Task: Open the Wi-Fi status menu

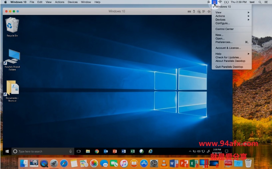Action: 220,2
